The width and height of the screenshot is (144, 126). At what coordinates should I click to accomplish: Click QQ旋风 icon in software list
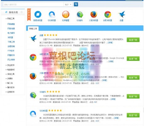click(x=33, y=95)
